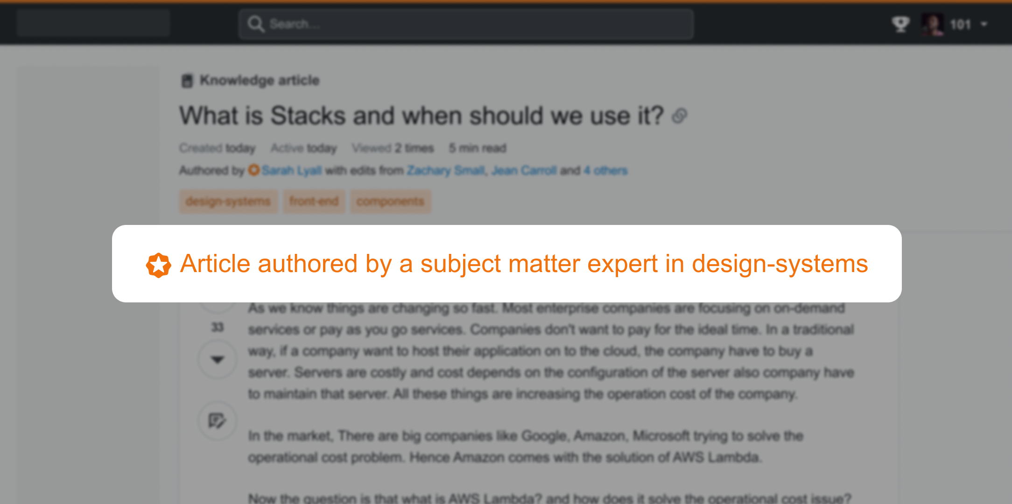Viewport: 1012px width, 504px height.
Task: Click the edit article pencil icon
Action: [x=217, y=421]
